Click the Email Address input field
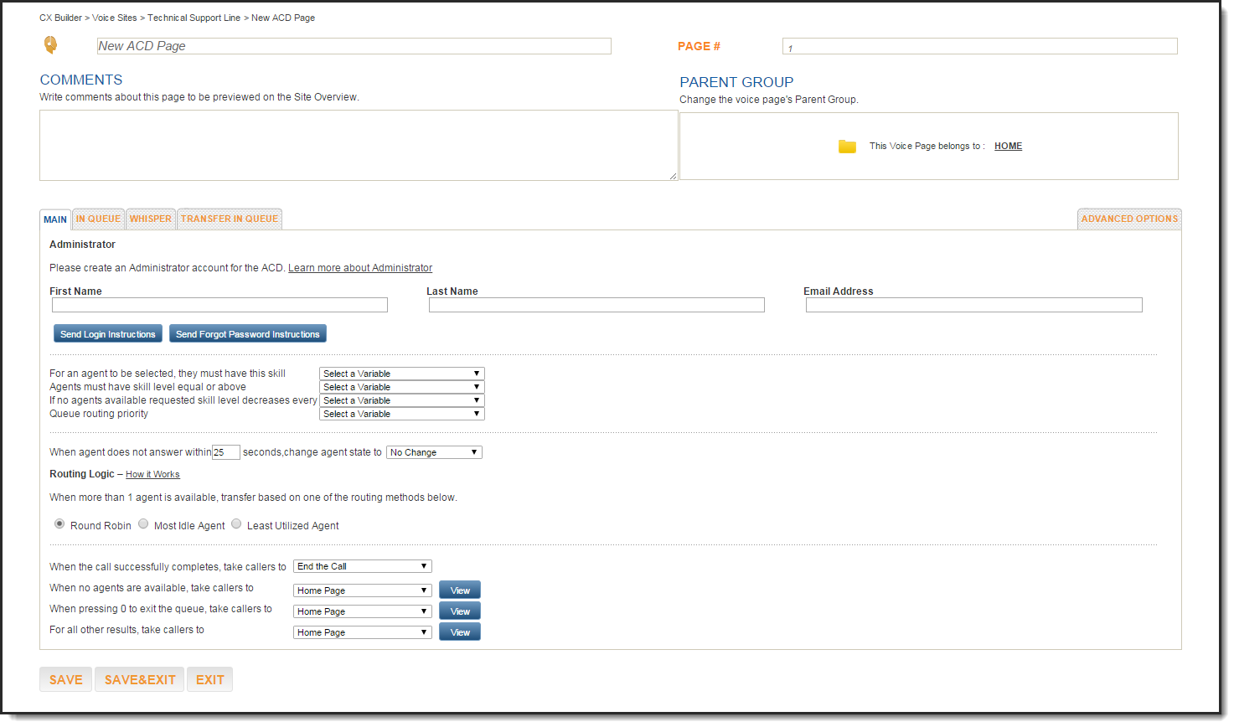Viewport: 1234px width, 727px height. point(973,306)
